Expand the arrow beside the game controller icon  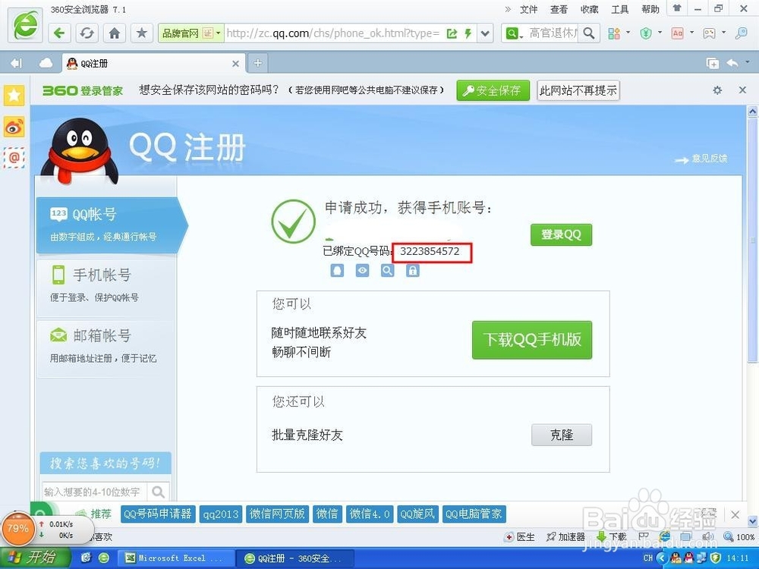723,33
